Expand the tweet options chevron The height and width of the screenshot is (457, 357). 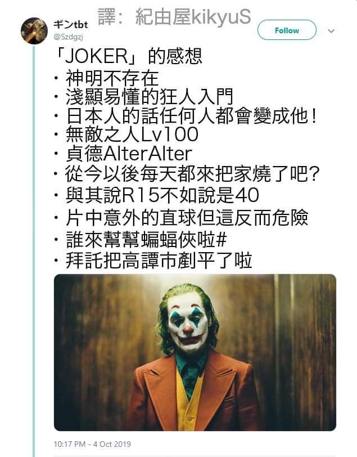point(331,30)
